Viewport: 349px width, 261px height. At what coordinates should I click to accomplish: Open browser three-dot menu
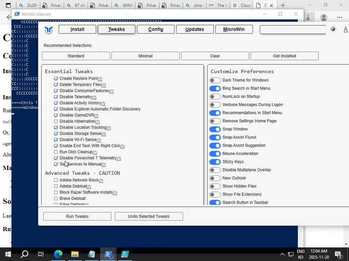[x=339, y=17]
